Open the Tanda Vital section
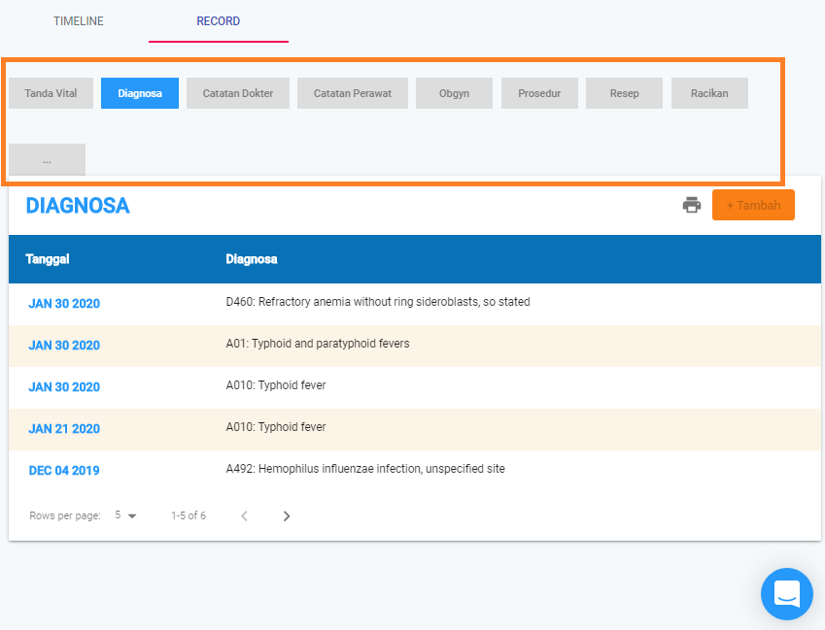Screen dimensions: 825x630 point(51,93)
